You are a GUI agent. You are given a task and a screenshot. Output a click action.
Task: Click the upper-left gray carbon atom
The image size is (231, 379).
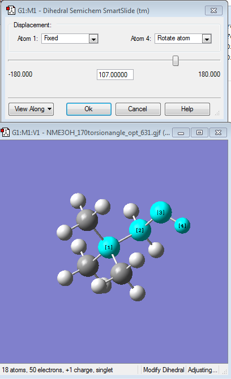click(x=87, y=220)
